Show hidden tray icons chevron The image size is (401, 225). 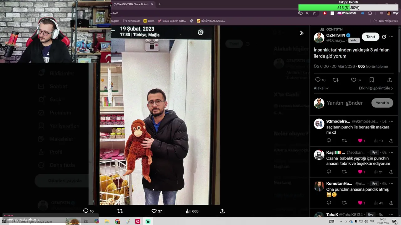pyautogui.click(x=341, y=222)
